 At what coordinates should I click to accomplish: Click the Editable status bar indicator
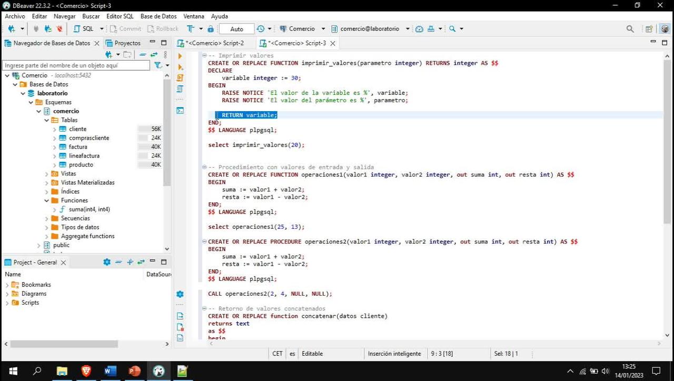312,354
